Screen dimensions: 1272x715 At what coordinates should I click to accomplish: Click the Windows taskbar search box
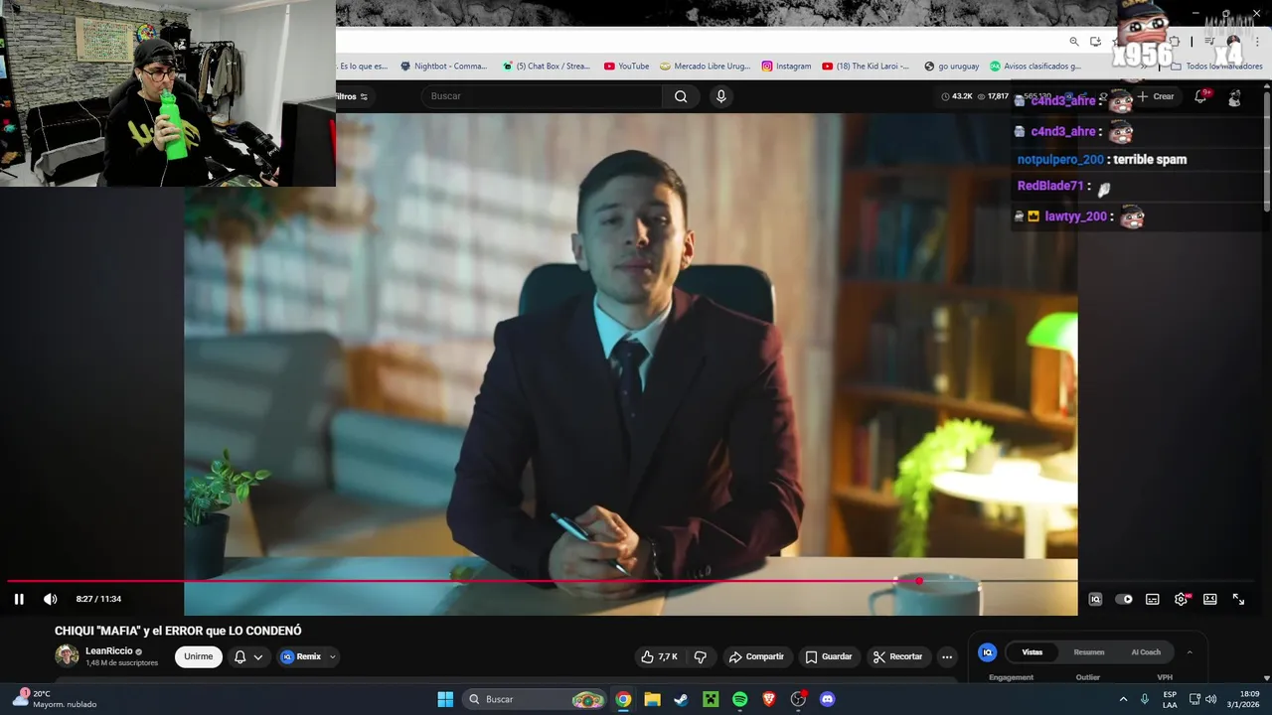coord(536,699)
